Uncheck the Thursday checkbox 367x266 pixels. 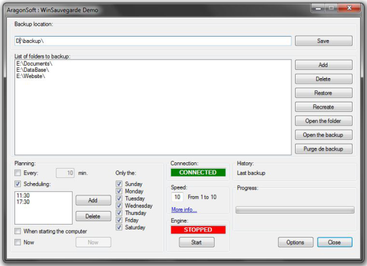pyautogui.click(x=119, y=212)
